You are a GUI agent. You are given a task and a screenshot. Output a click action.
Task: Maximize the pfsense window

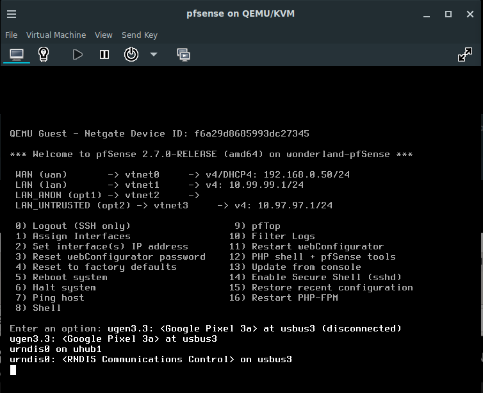[448, 14]
